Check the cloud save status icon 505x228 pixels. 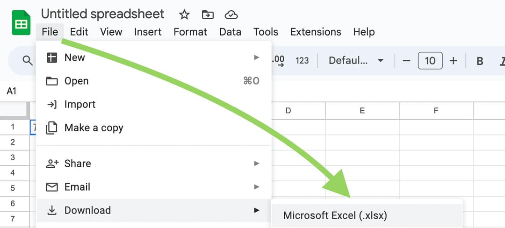tap(231, 14)
